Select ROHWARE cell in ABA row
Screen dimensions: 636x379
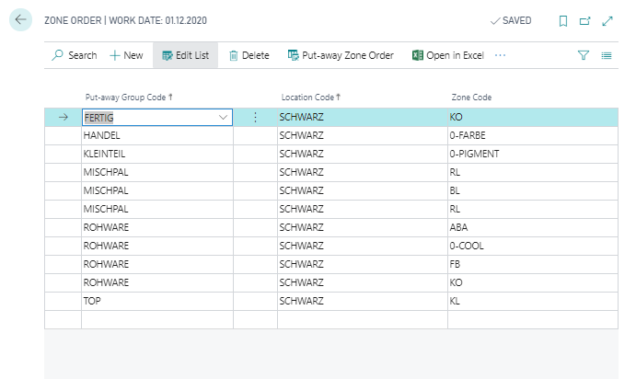click(x=157, y=227)
